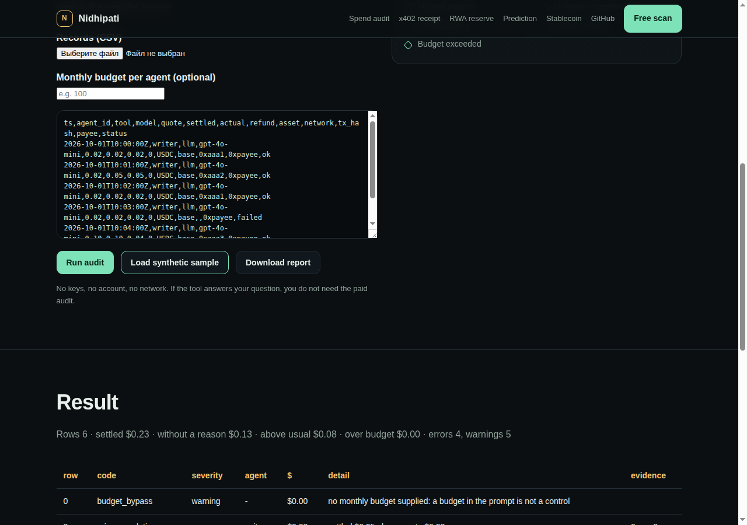
Task: Open the Prediction nav link
Action: click(x=520, y=19)
